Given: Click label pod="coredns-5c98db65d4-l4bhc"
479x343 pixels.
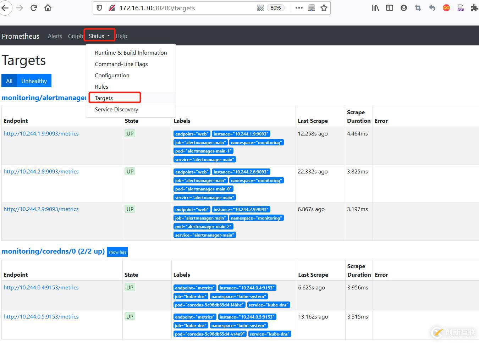Looking at the screenshot, I should coord(209,305).
